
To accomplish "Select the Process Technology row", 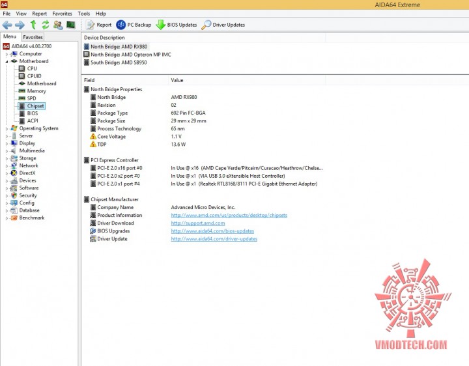I will [203, 128].
